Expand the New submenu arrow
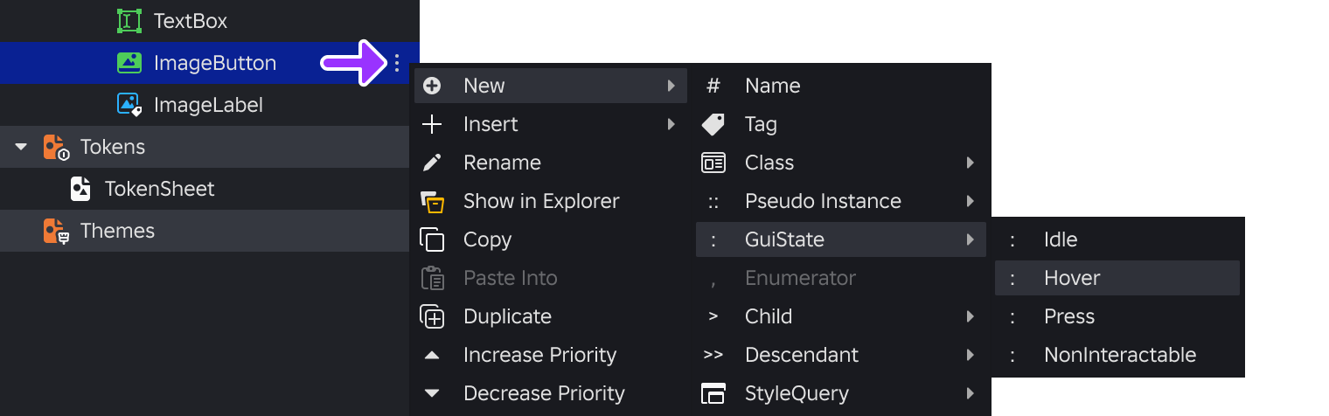The width and height of the screenshot is (1329, 416). (671, 86)
